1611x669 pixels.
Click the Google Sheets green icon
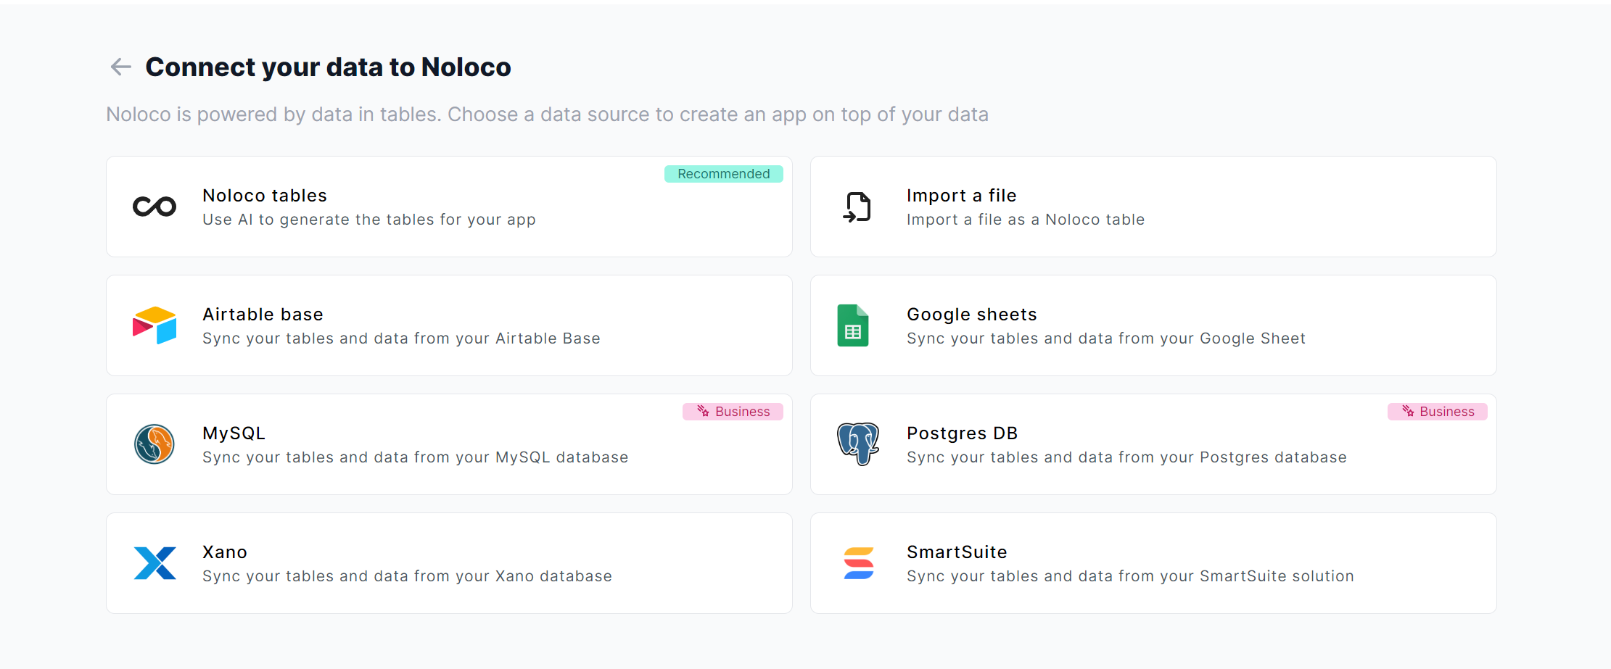click(x=853, y=325)
